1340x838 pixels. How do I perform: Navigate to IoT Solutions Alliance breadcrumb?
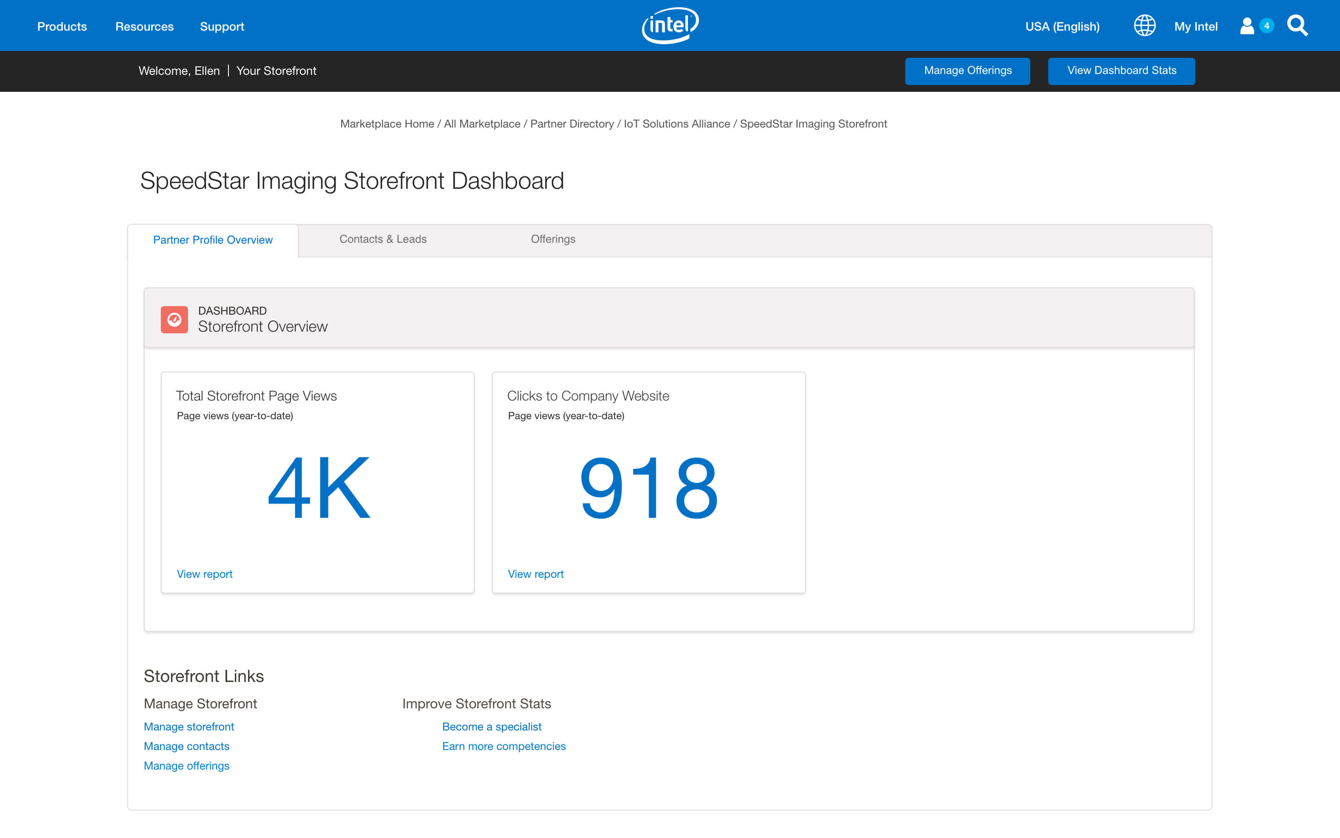(x=677, y=124)
